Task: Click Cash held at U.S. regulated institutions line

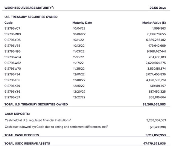Action: [38, 120]
